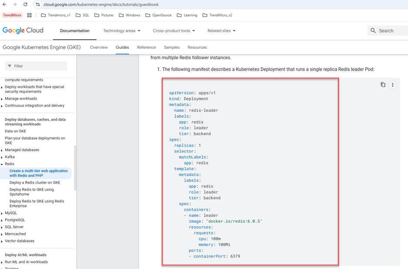Open site information icon in address bar
This screenshot has height=269, width=408.
38,4
